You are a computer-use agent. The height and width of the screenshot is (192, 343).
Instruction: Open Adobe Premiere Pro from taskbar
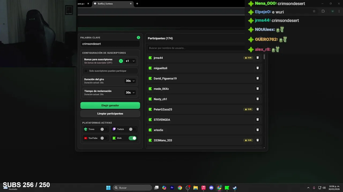click(x=172, y=188)
